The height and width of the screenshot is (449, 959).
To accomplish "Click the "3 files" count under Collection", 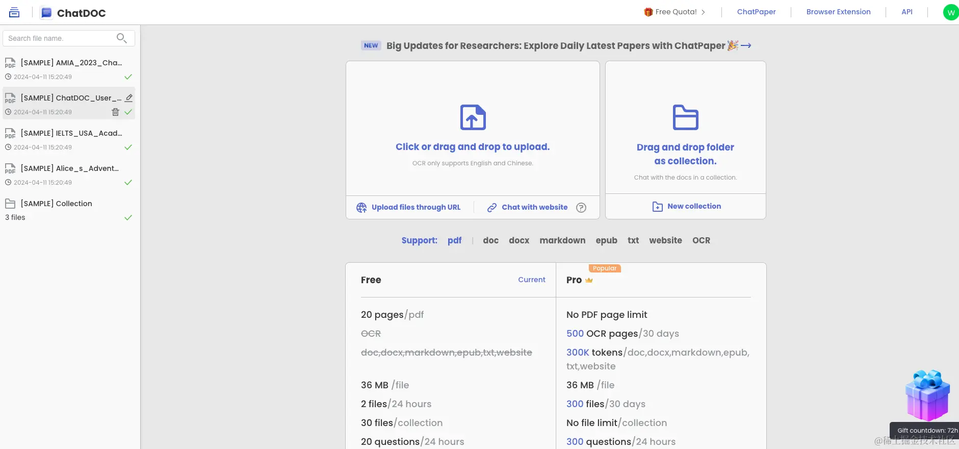I will (15, 217).
